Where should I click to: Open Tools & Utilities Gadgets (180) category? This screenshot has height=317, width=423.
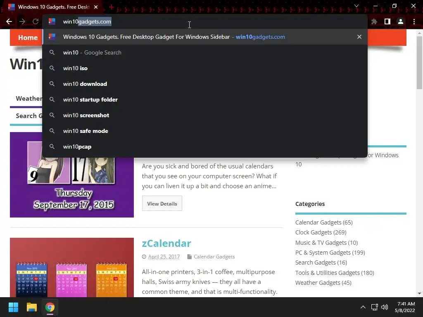pos(335,273)
